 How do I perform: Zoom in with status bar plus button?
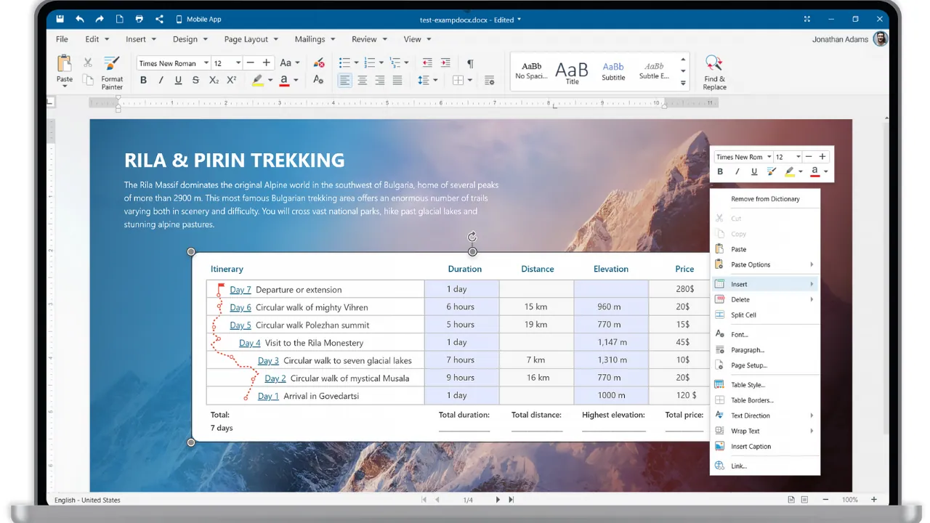coord(874,500)
